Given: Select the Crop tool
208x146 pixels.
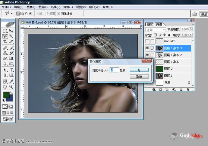Looking at the screenshot, I should pos(5,41).
